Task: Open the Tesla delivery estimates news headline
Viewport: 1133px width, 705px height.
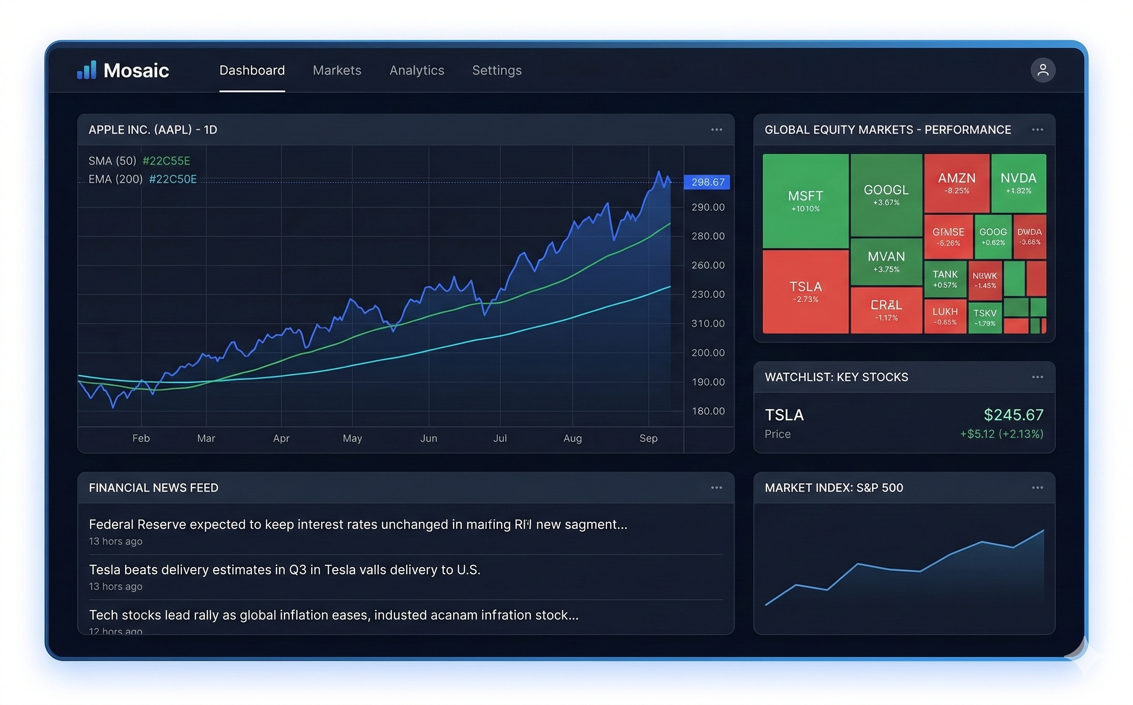Action: (x=285, y=569)
